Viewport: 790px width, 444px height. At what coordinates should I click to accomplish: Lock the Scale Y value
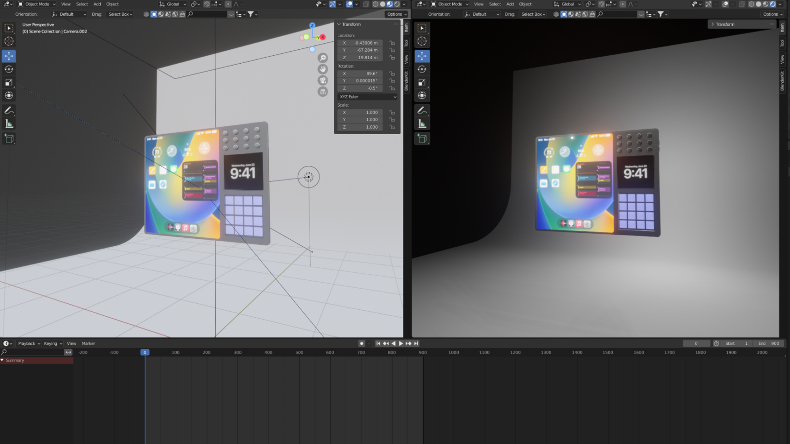(x=392, y=120)
